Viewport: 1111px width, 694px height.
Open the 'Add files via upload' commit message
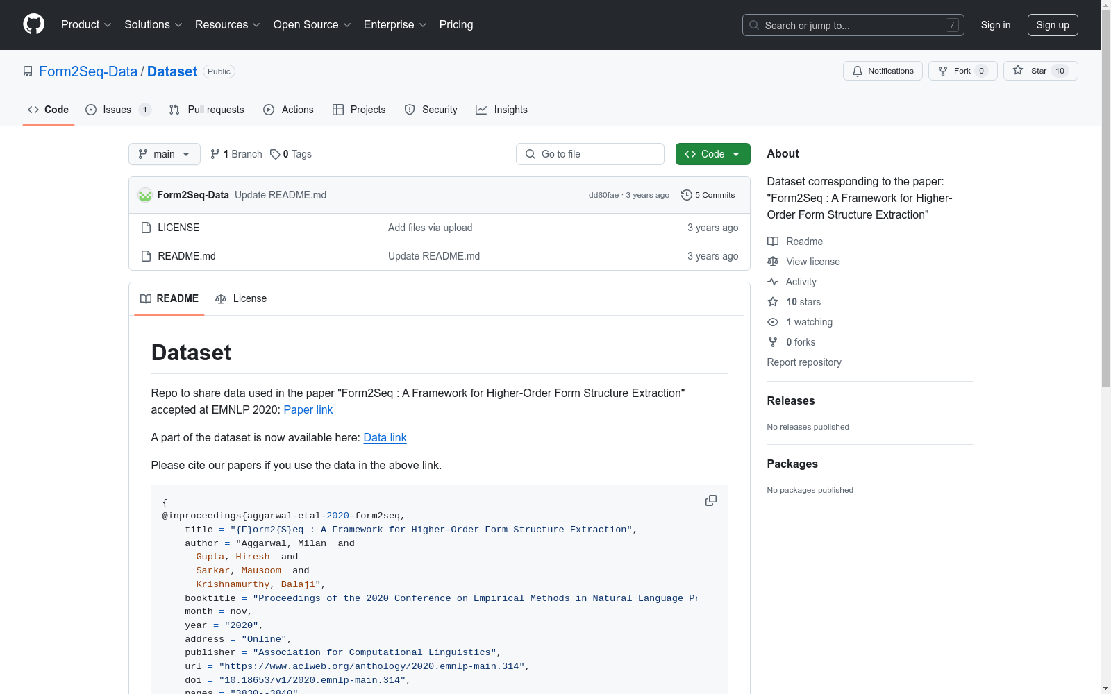tap(430, 228)
